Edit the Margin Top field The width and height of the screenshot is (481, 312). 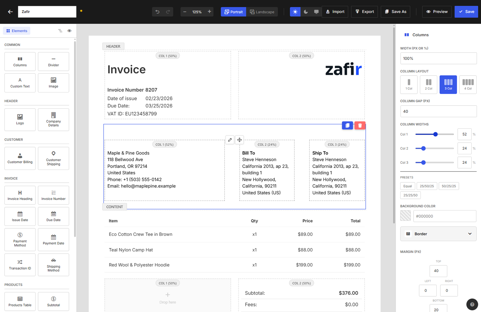[438, 271]
